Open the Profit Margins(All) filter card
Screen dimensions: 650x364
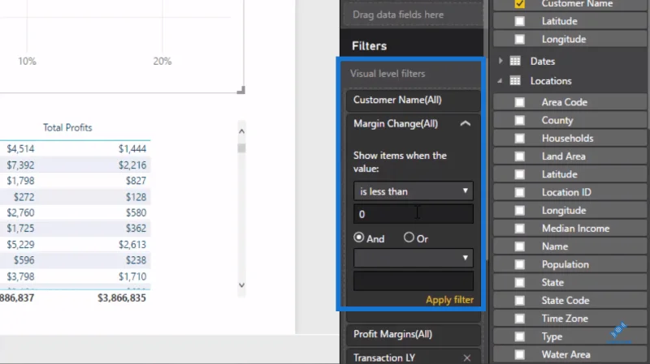pos(414,334)
